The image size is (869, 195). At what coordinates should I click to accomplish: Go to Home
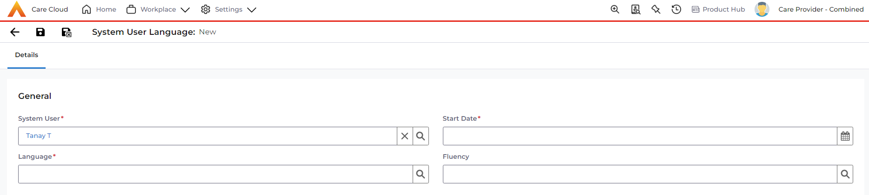[x=99, y=9]
